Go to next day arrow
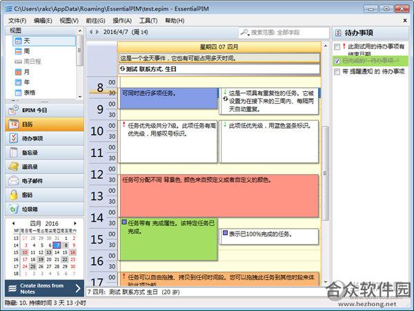 97,32
